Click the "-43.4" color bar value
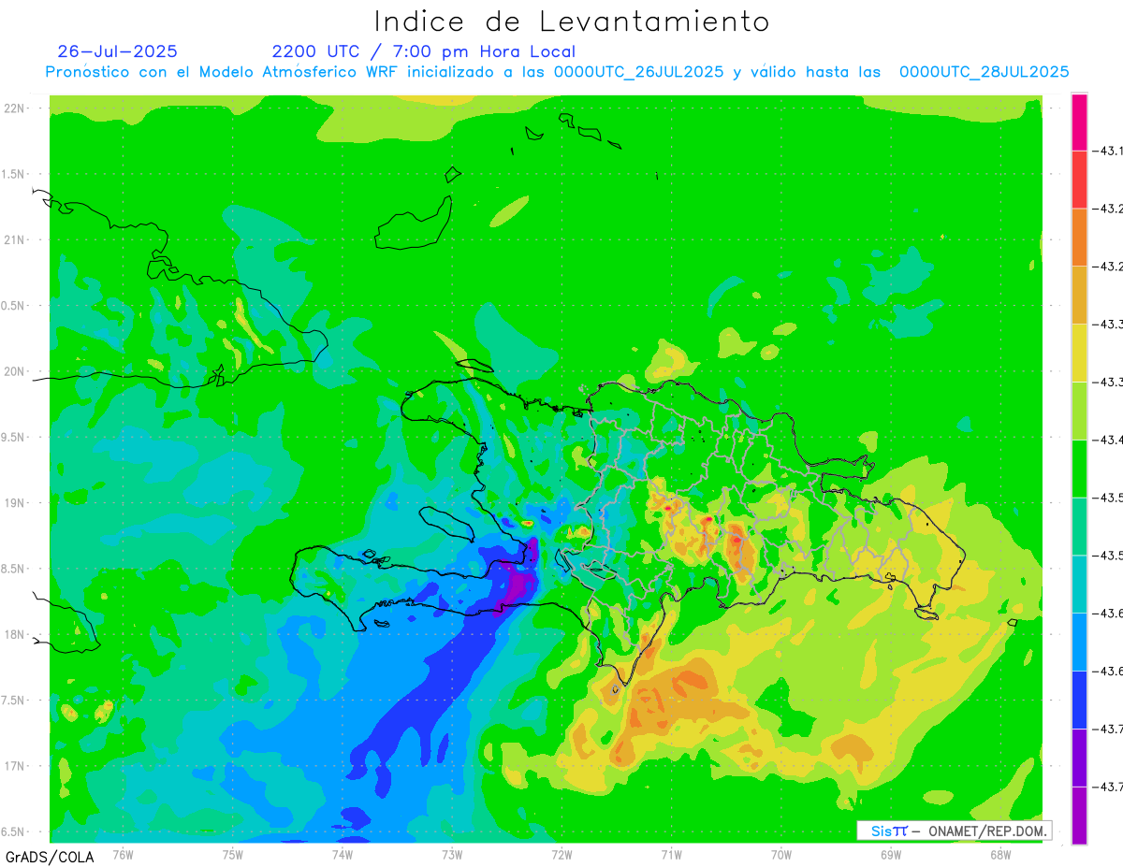 1109,440
